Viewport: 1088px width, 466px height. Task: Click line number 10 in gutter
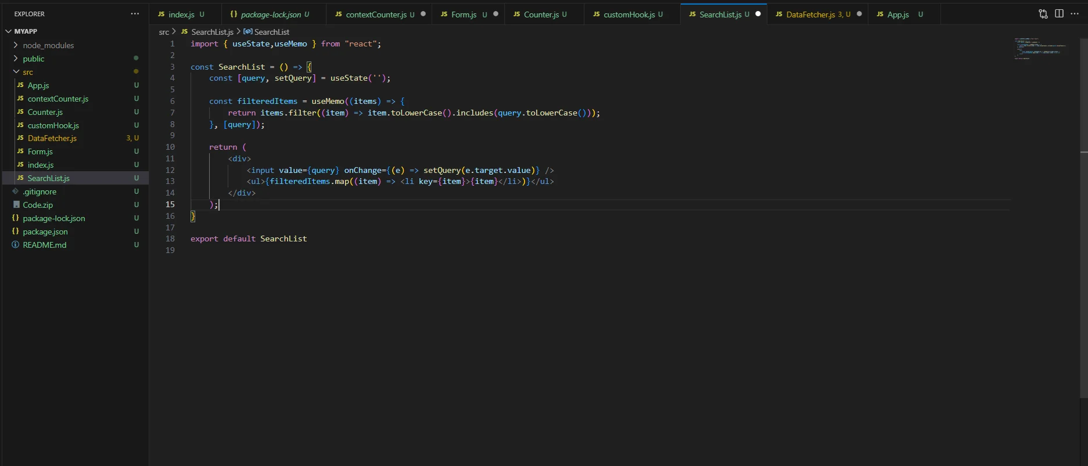tap(170, 147)
